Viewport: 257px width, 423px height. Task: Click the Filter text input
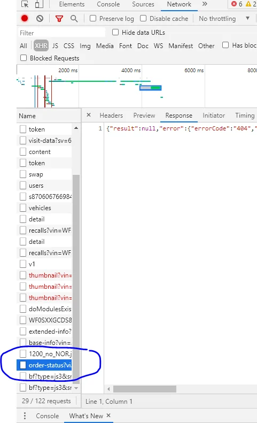coord(62,33)
